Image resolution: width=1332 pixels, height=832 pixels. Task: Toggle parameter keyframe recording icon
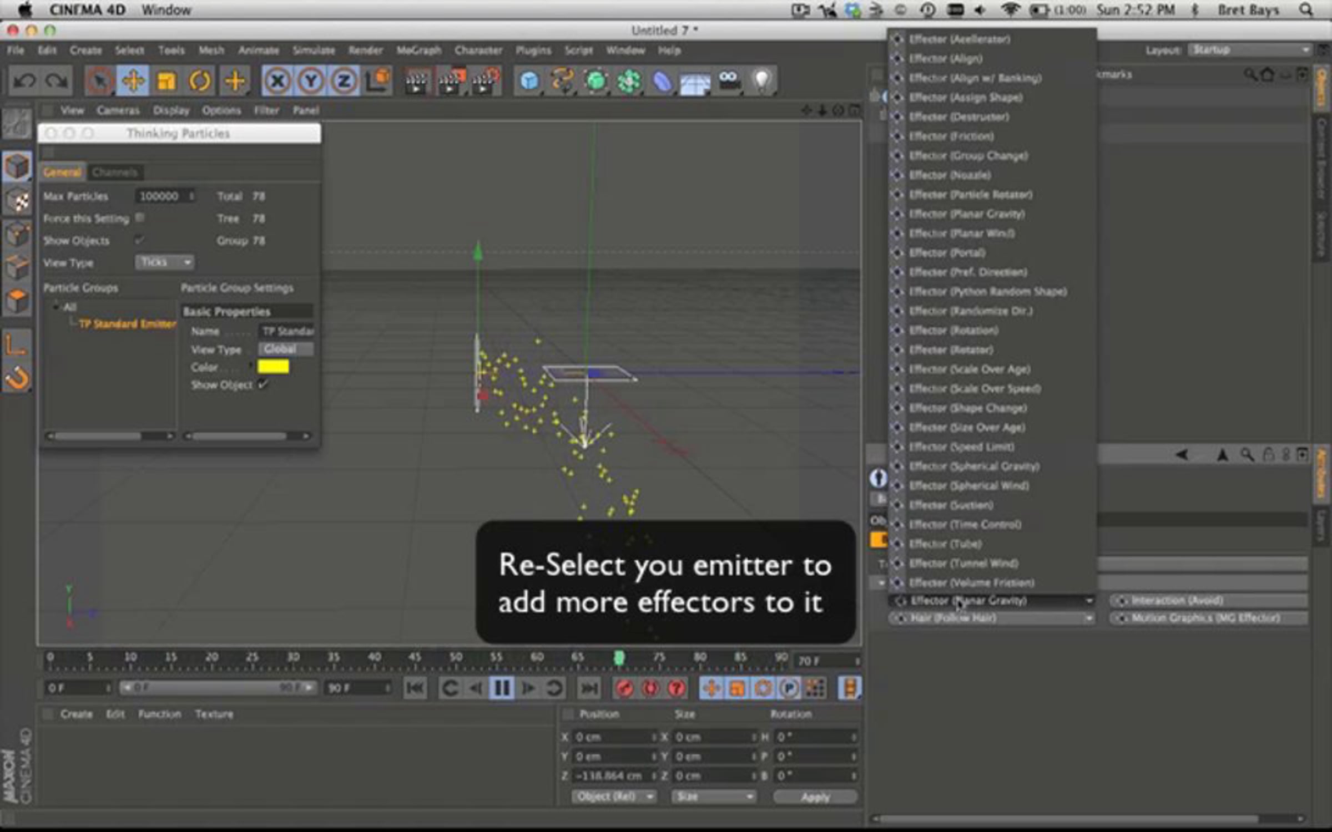(789, 688)
